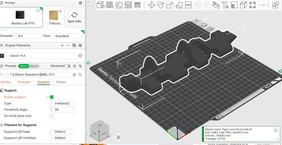This screenshot has height=145, width=282.
Task: Click the four-corner square toolbar icon
Action: pos(253,5)
